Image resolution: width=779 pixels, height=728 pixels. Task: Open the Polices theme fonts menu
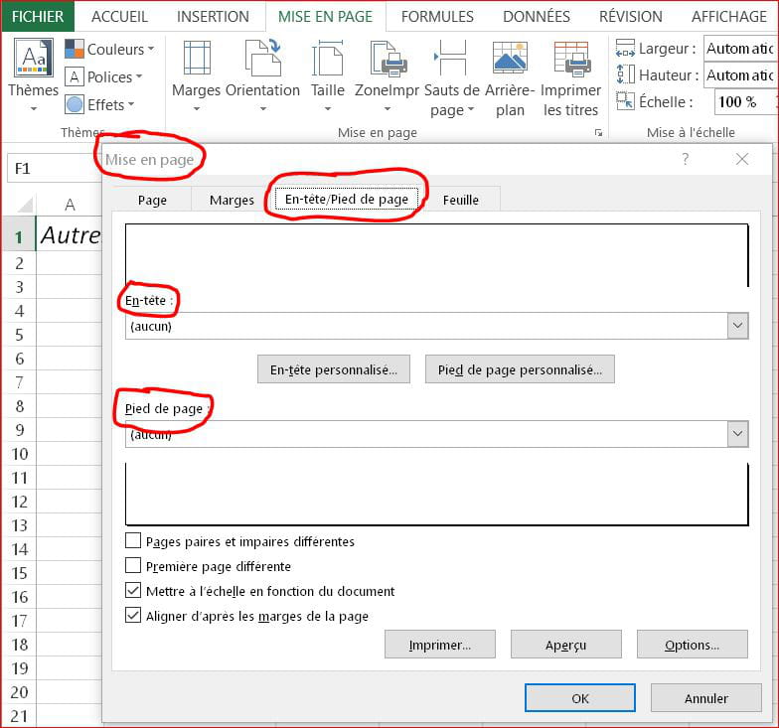click(x=103, y=77)
